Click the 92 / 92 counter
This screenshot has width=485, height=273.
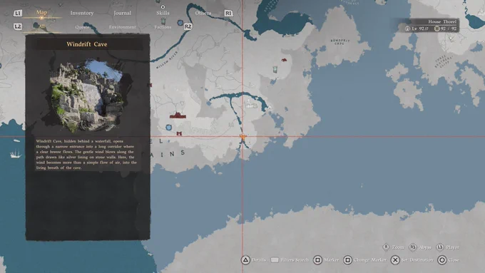click(445, 29)
